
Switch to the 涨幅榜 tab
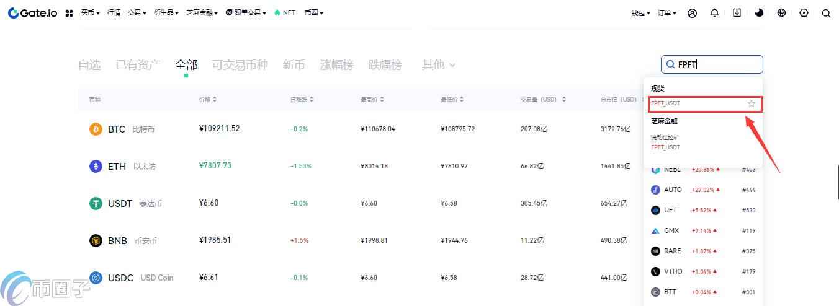pos(336,65)
